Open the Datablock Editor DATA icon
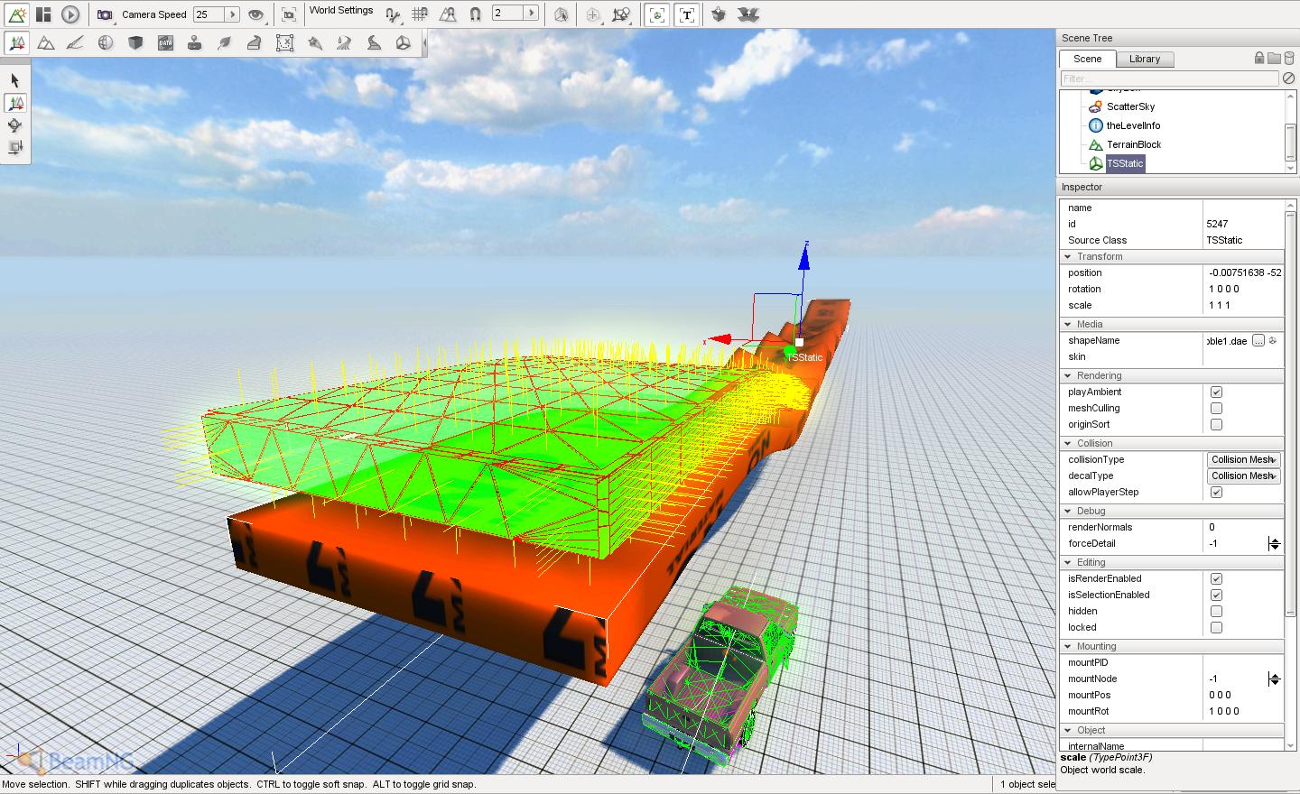 click(x=165, y=42)
